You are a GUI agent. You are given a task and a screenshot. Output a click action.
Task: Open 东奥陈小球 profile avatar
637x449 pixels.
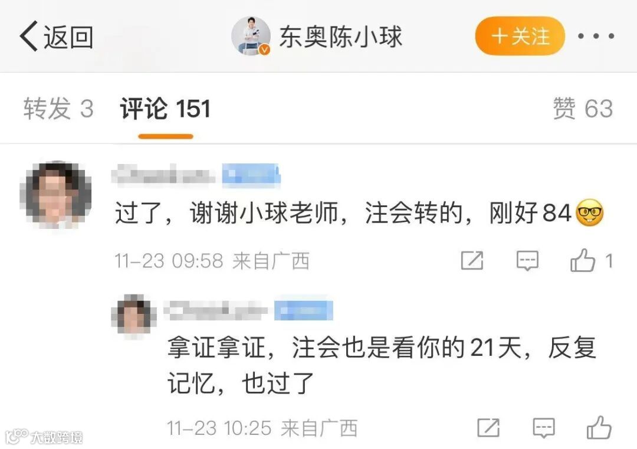(x=251, y=36)
